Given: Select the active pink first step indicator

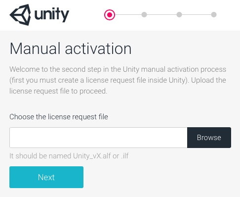Looking at the screenshot, I should (x=110, y=15).
